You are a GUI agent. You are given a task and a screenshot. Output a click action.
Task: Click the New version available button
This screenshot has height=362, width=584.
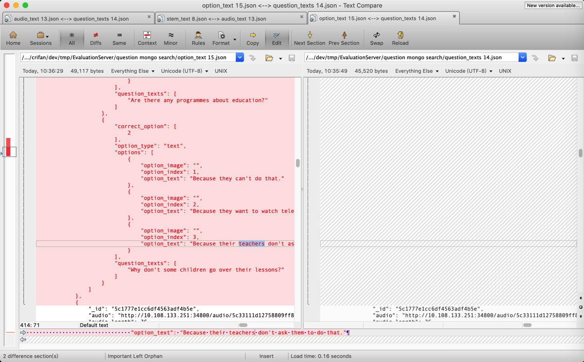[x=553, y=5]
